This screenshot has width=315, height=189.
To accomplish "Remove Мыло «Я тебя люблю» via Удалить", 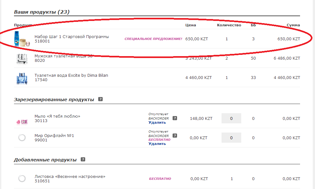I will [x=157, y=122].
